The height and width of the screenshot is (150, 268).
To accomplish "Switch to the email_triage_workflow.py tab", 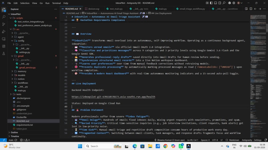I will pyautogui.click(x=192, y=9).
